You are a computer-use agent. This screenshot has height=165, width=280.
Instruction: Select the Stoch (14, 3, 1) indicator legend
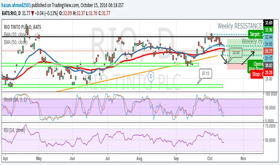coord(15,100)
